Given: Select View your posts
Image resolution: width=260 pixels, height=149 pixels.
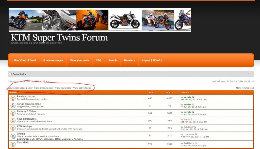Looking at the screenshot, I should [79, 60].
